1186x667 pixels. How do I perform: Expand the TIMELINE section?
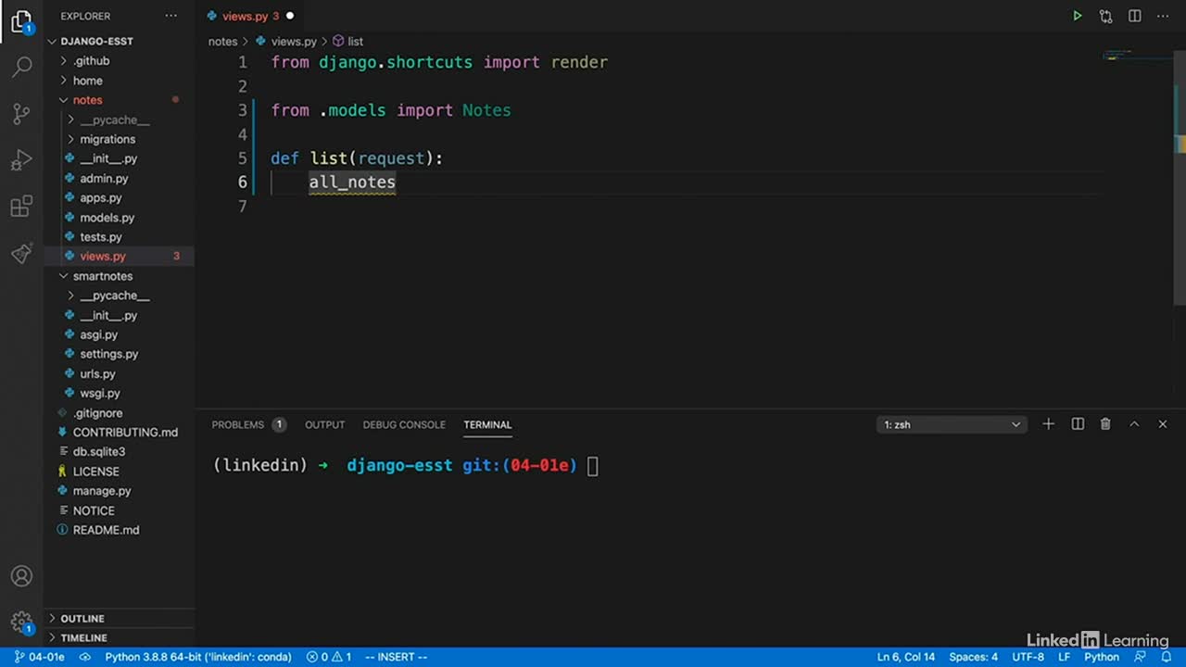(x=83, y=637)
